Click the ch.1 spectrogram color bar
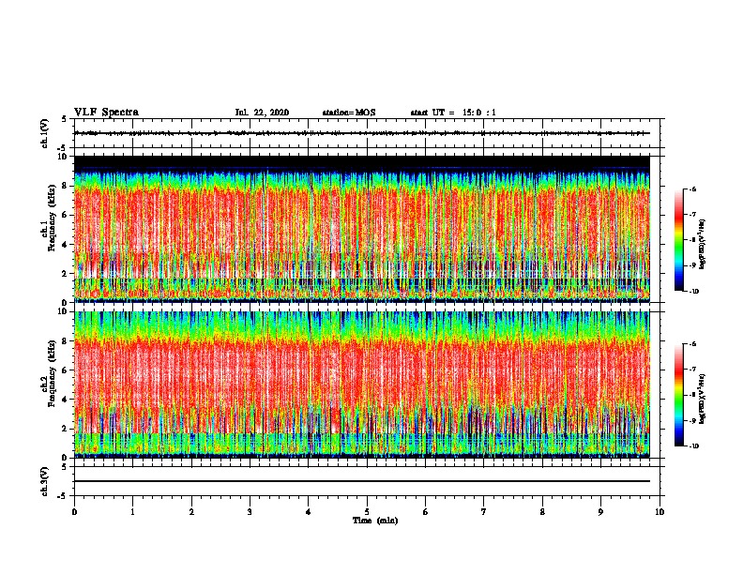 pyautogui.click(x=679, y=240)
